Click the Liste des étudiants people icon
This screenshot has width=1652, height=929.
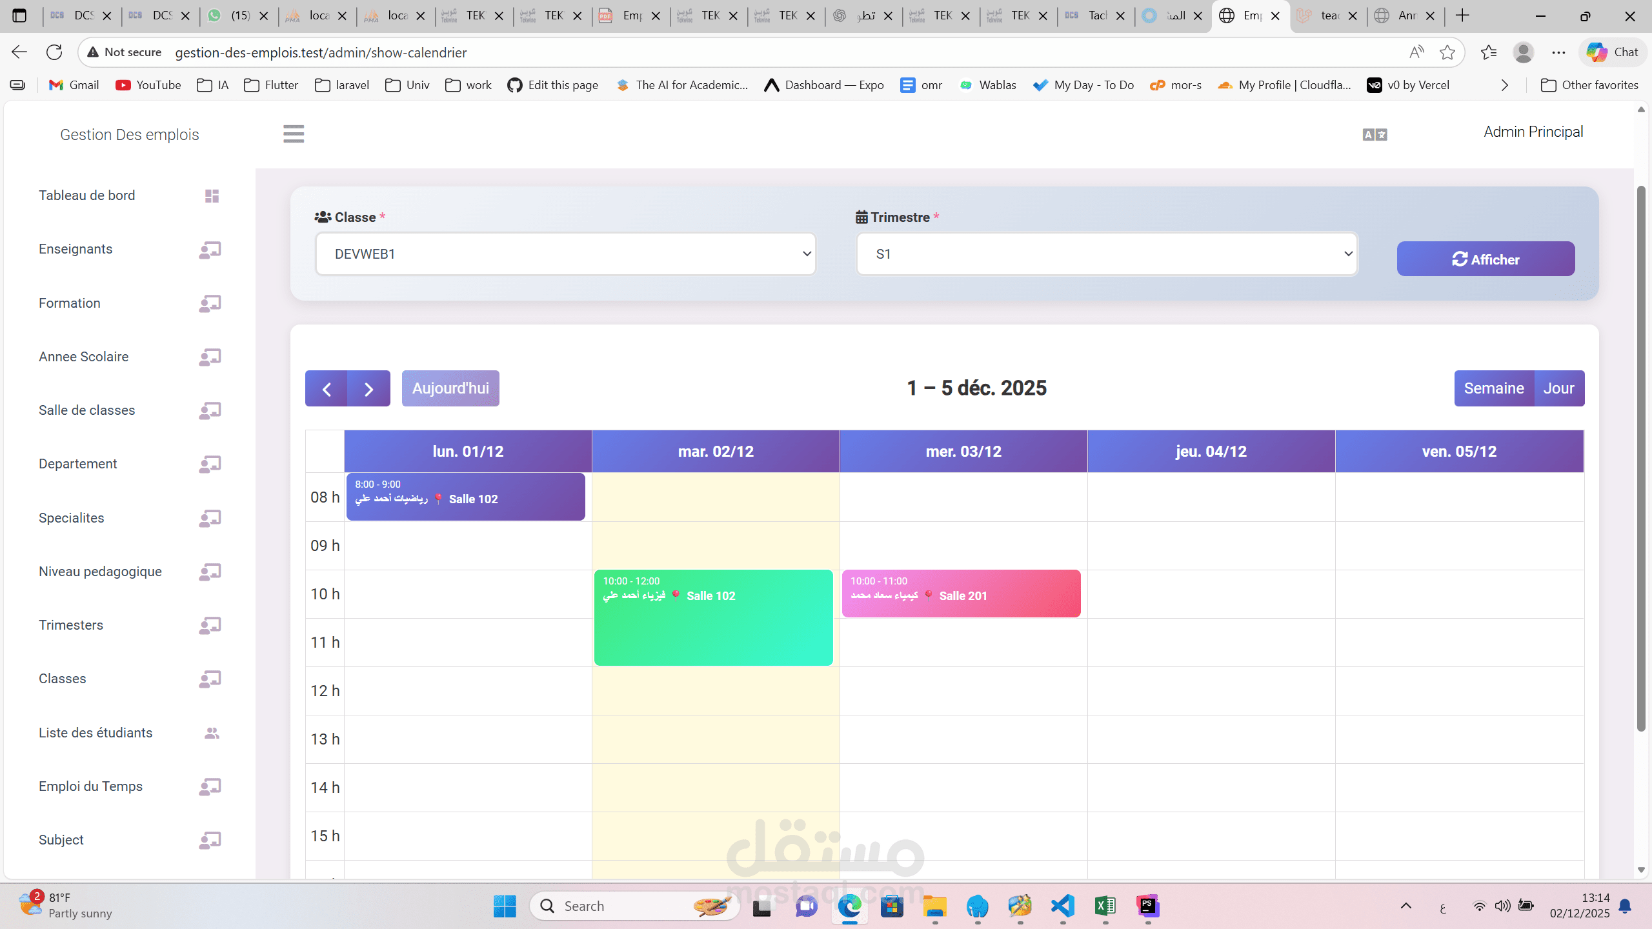point(212,733)
